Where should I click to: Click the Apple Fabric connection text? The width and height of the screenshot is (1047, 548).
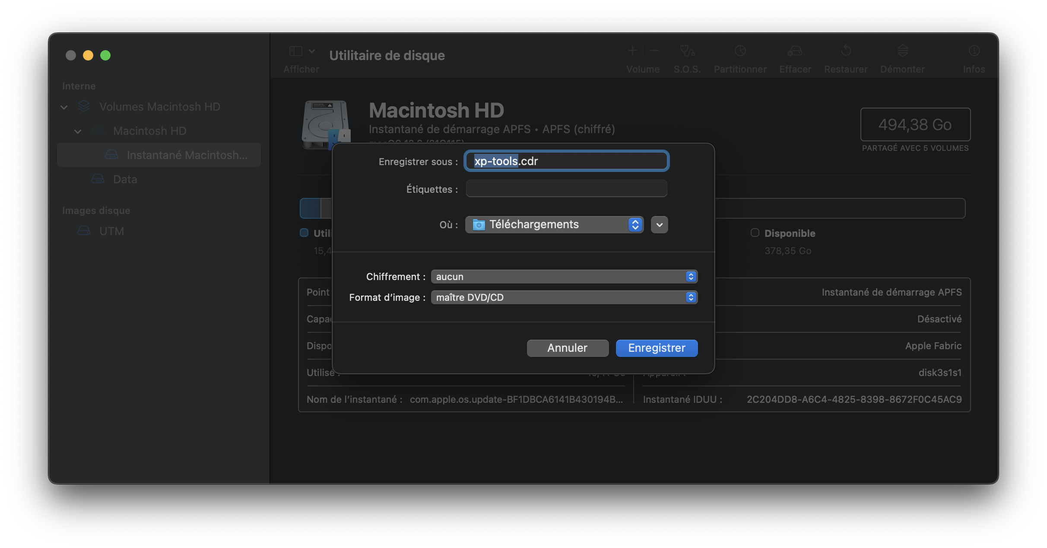click(933, 346)
